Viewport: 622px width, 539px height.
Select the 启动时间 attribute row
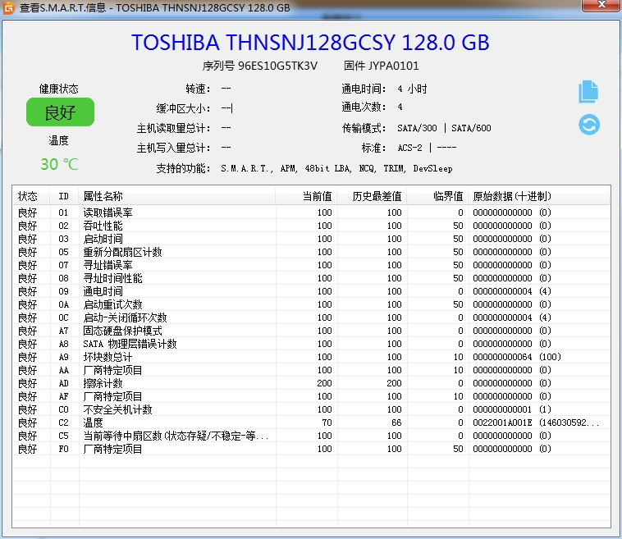(311, 239)
